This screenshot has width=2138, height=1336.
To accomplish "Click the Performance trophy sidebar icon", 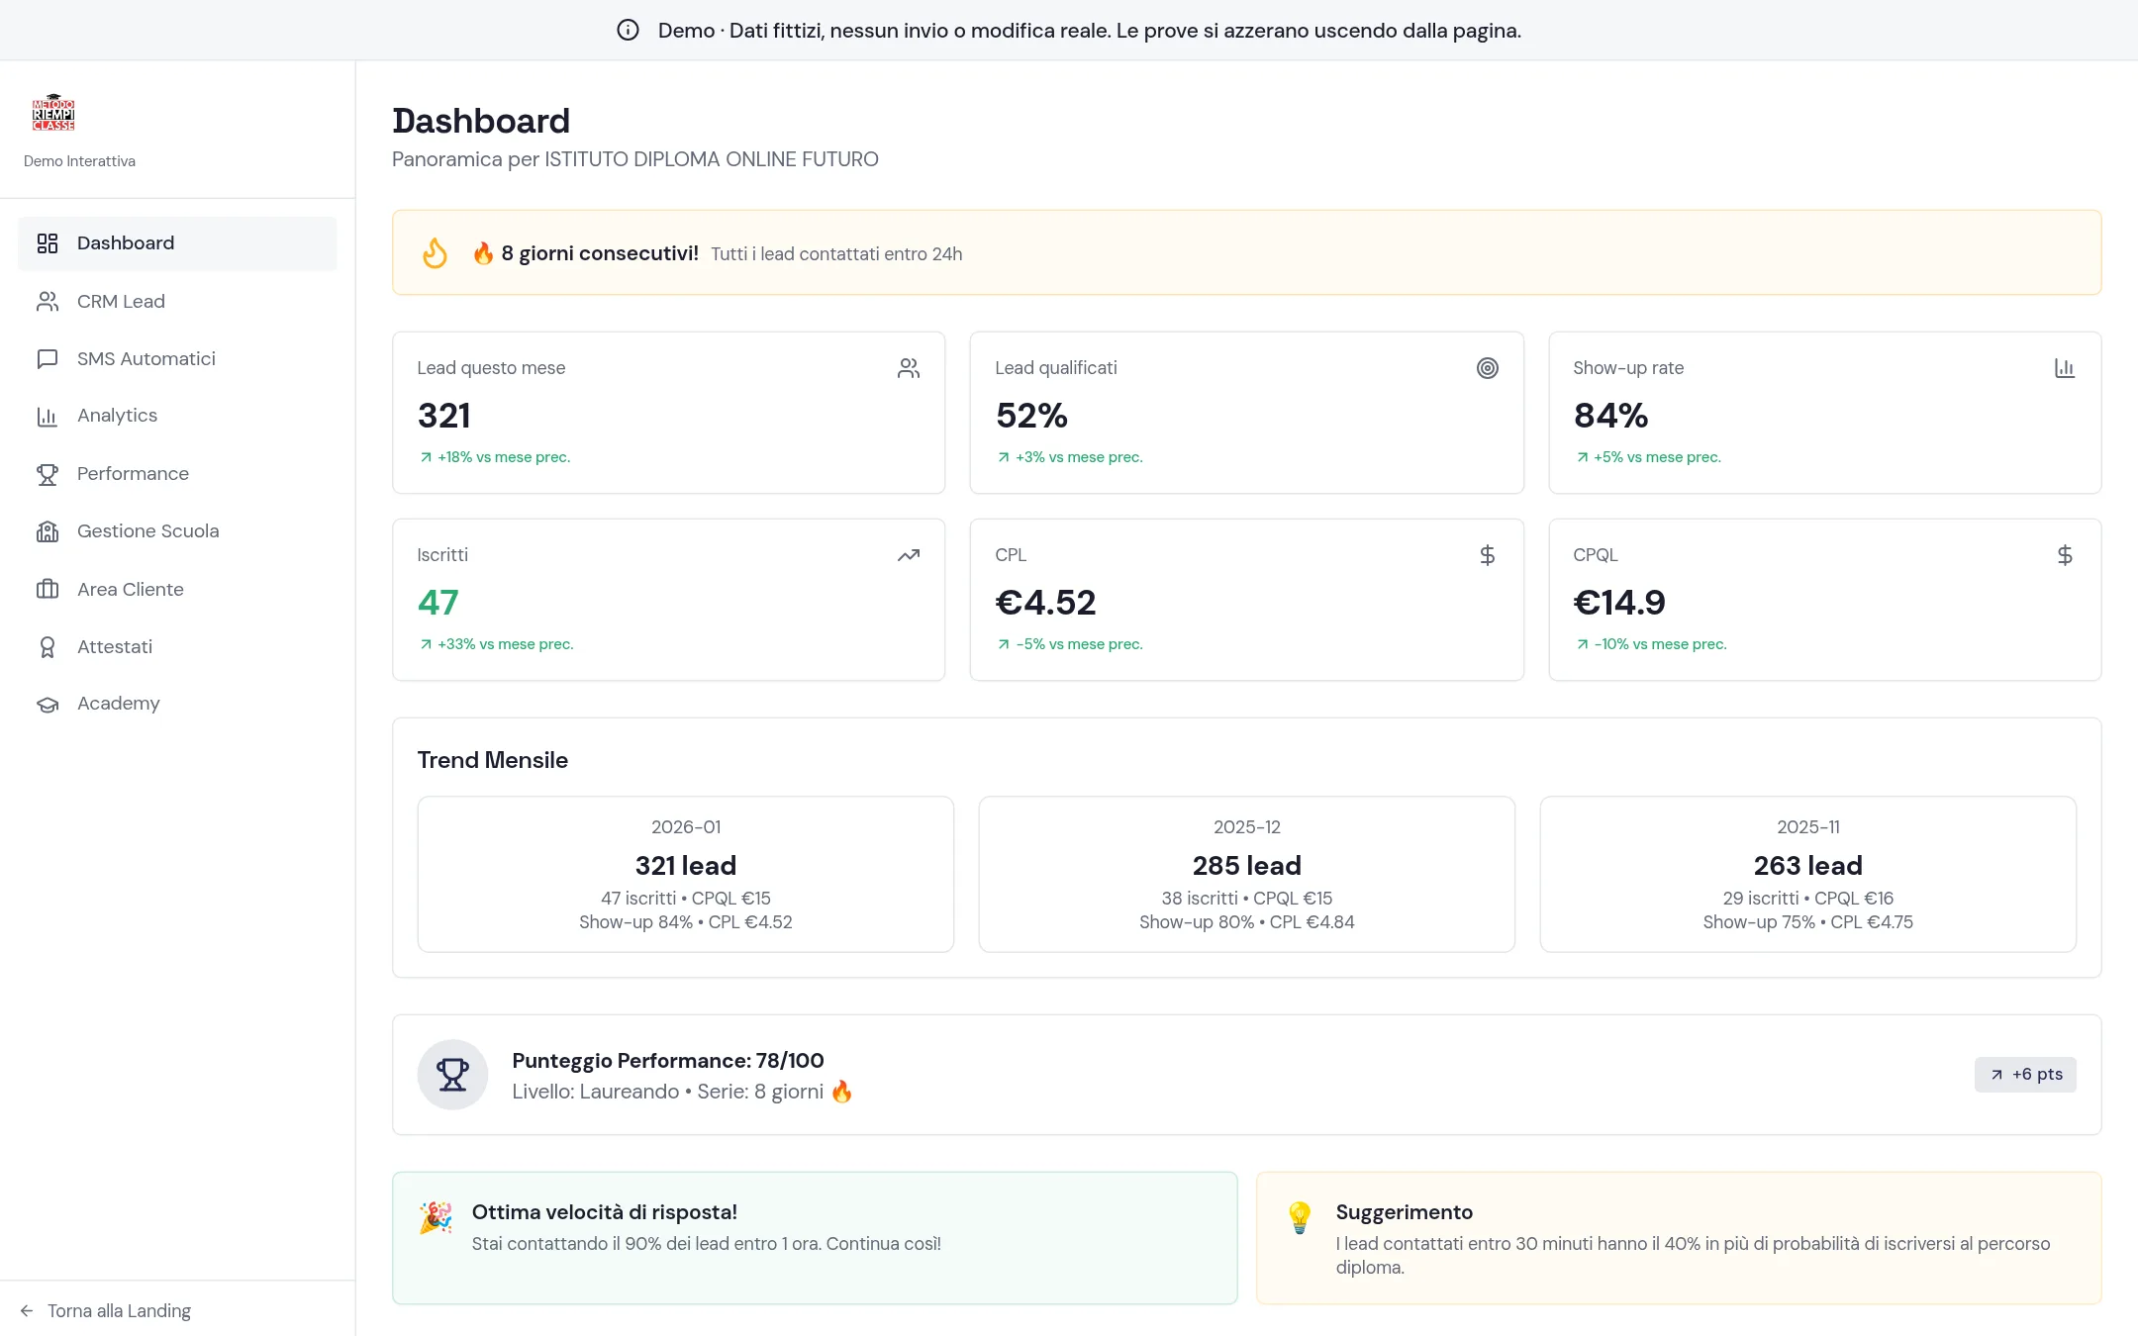I will click(x=48, y=475).
